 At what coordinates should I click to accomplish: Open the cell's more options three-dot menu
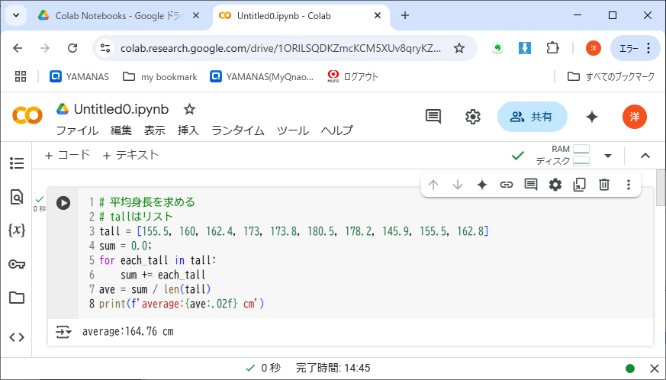tap(628, 185)
